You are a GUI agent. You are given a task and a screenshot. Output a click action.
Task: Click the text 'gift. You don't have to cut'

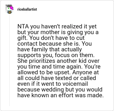coord(51,38)
